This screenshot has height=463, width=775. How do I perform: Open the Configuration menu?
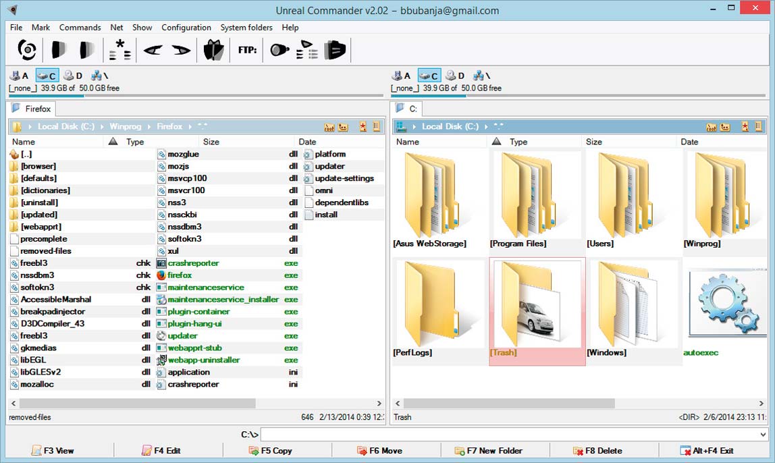186,28
